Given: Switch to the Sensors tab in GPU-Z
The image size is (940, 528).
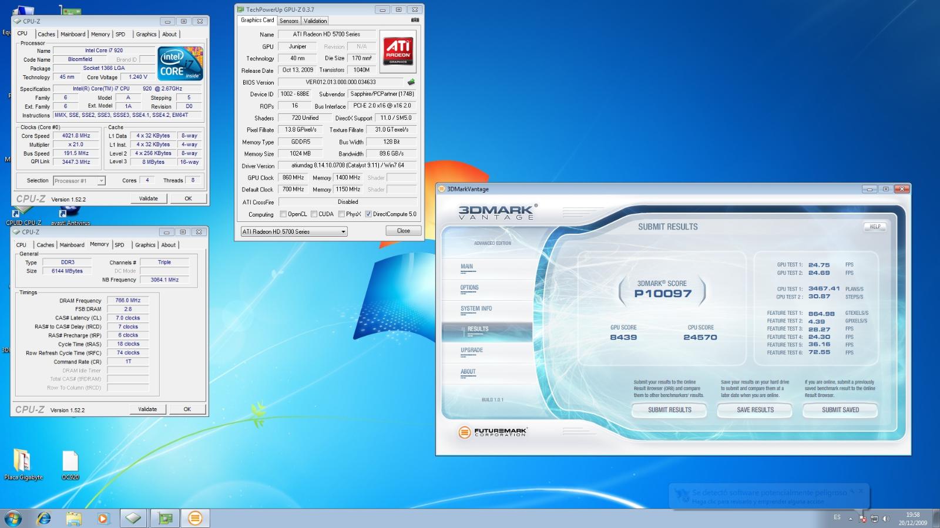Looking at the screenshot, I should click(288, 21).
